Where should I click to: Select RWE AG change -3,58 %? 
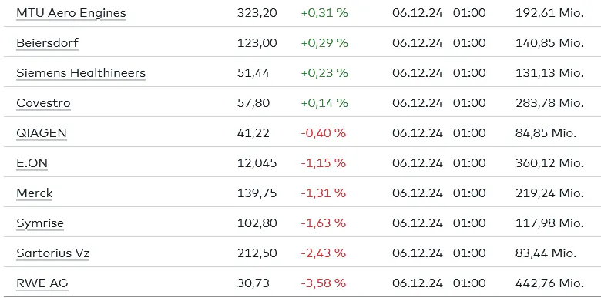tap(324, 283)
